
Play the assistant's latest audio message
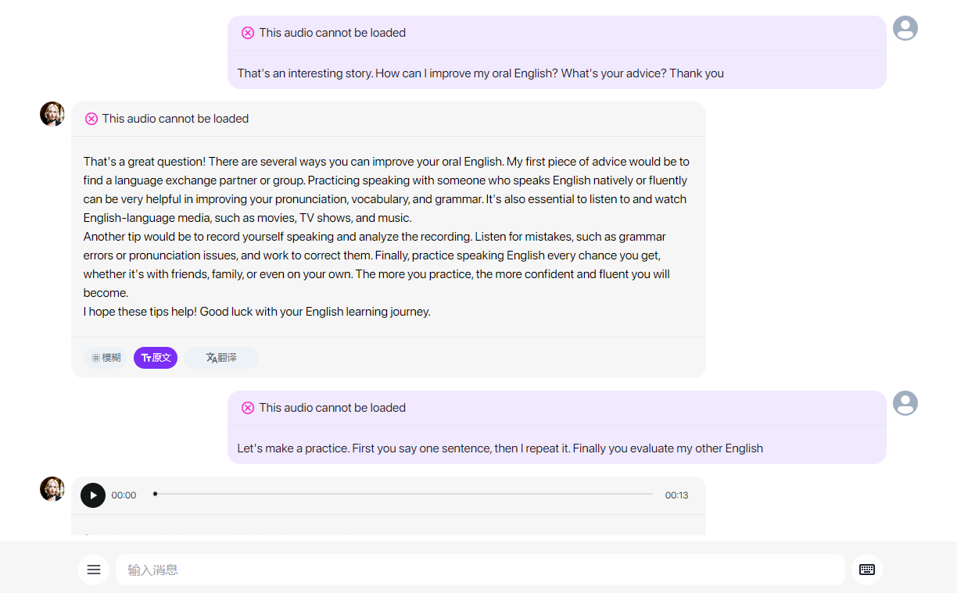(x=93, y=495)
